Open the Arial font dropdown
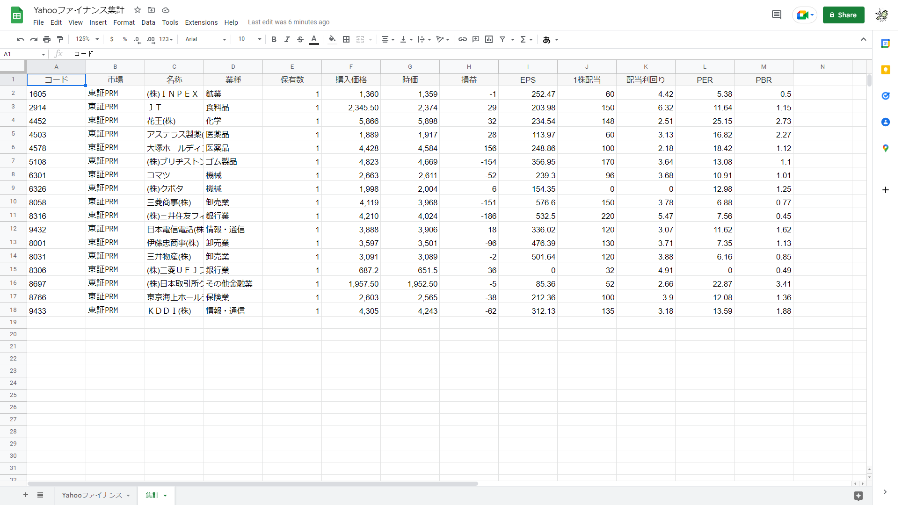Screen dimensions: 902x505 (205, 39)
